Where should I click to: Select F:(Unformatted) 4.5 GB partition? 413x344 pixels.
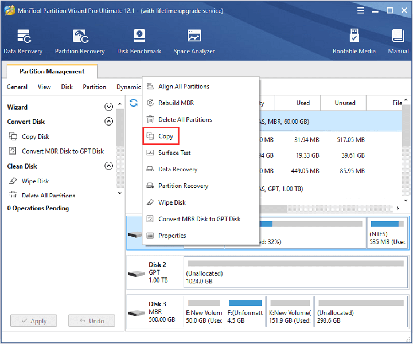coord(246,312)
